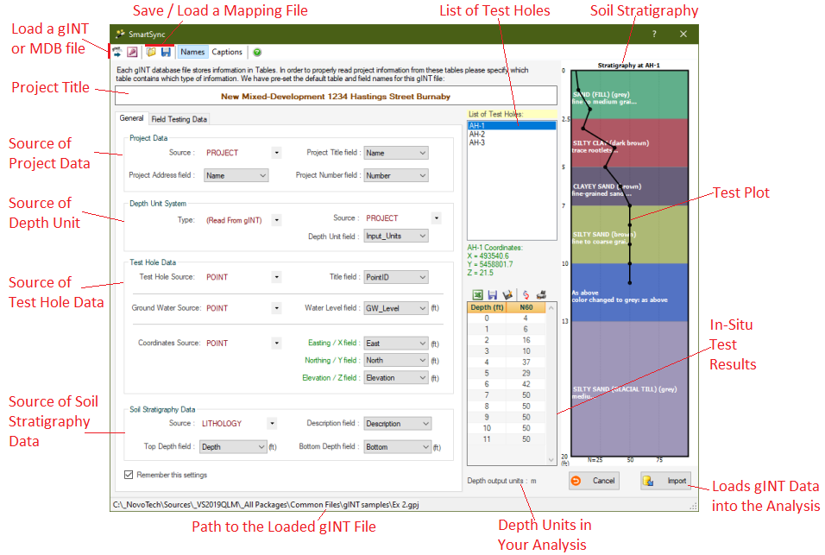
Task: Click the blue As above stratigraphy layer
Action: (x=630, y=292)
